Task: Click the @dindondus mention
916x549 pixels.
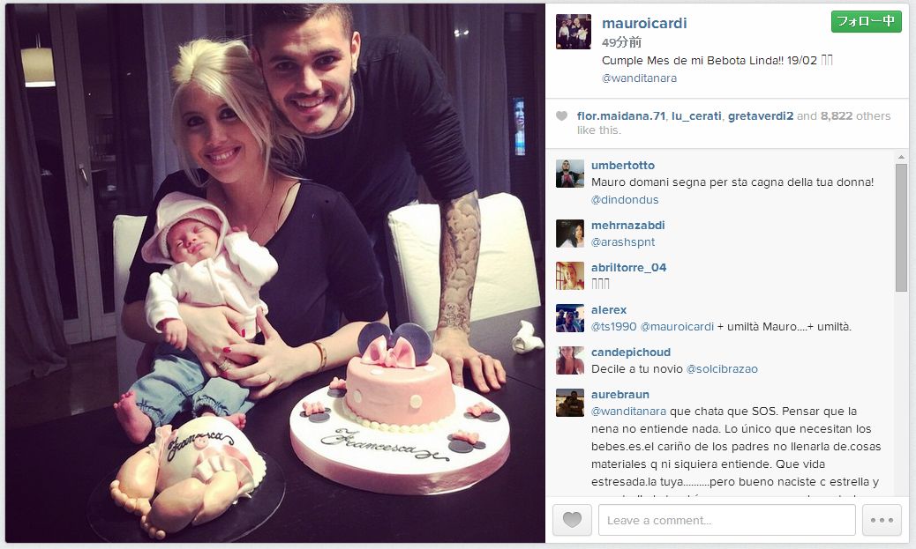Action: coord(625,199)
